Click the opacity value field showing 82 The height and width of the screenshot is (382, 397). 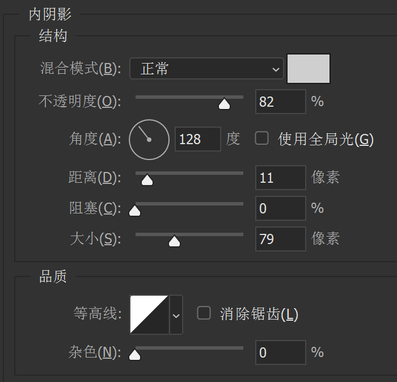[x=280, y=102]
